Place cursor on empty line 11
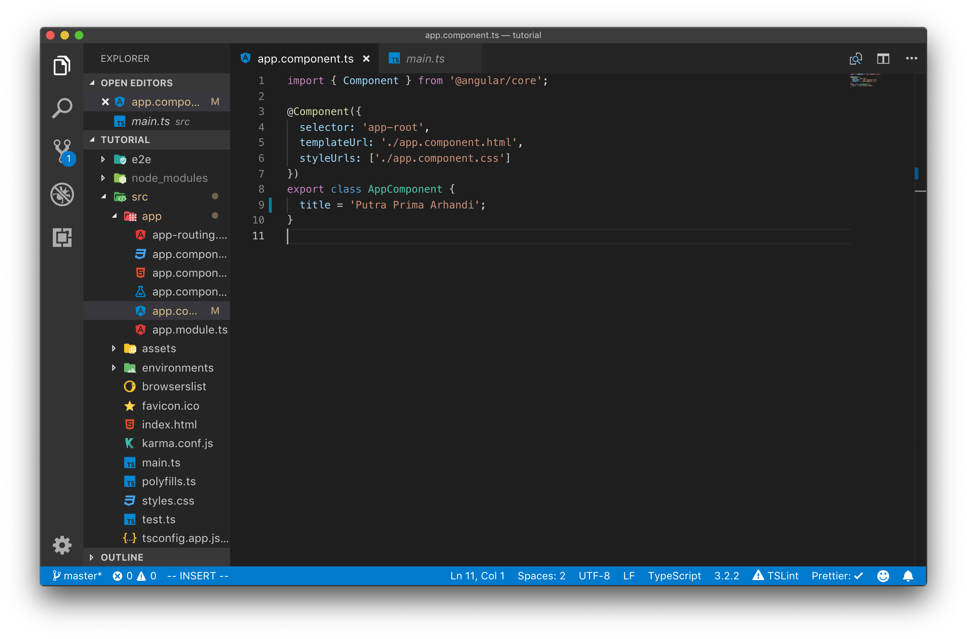Image resolution: width=967 pixels, height=639 pixels. coord(568,236)
